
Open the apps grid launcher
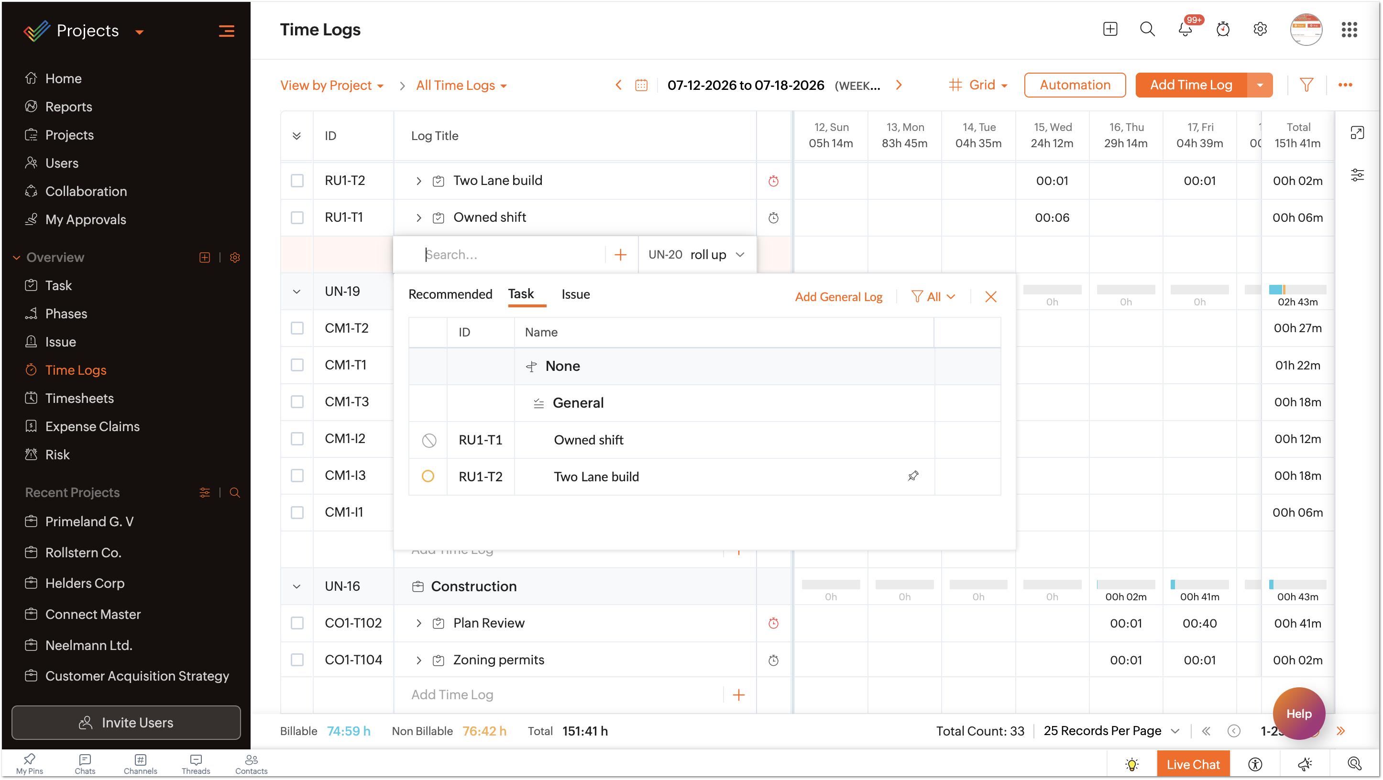(x=1349, y=30)
